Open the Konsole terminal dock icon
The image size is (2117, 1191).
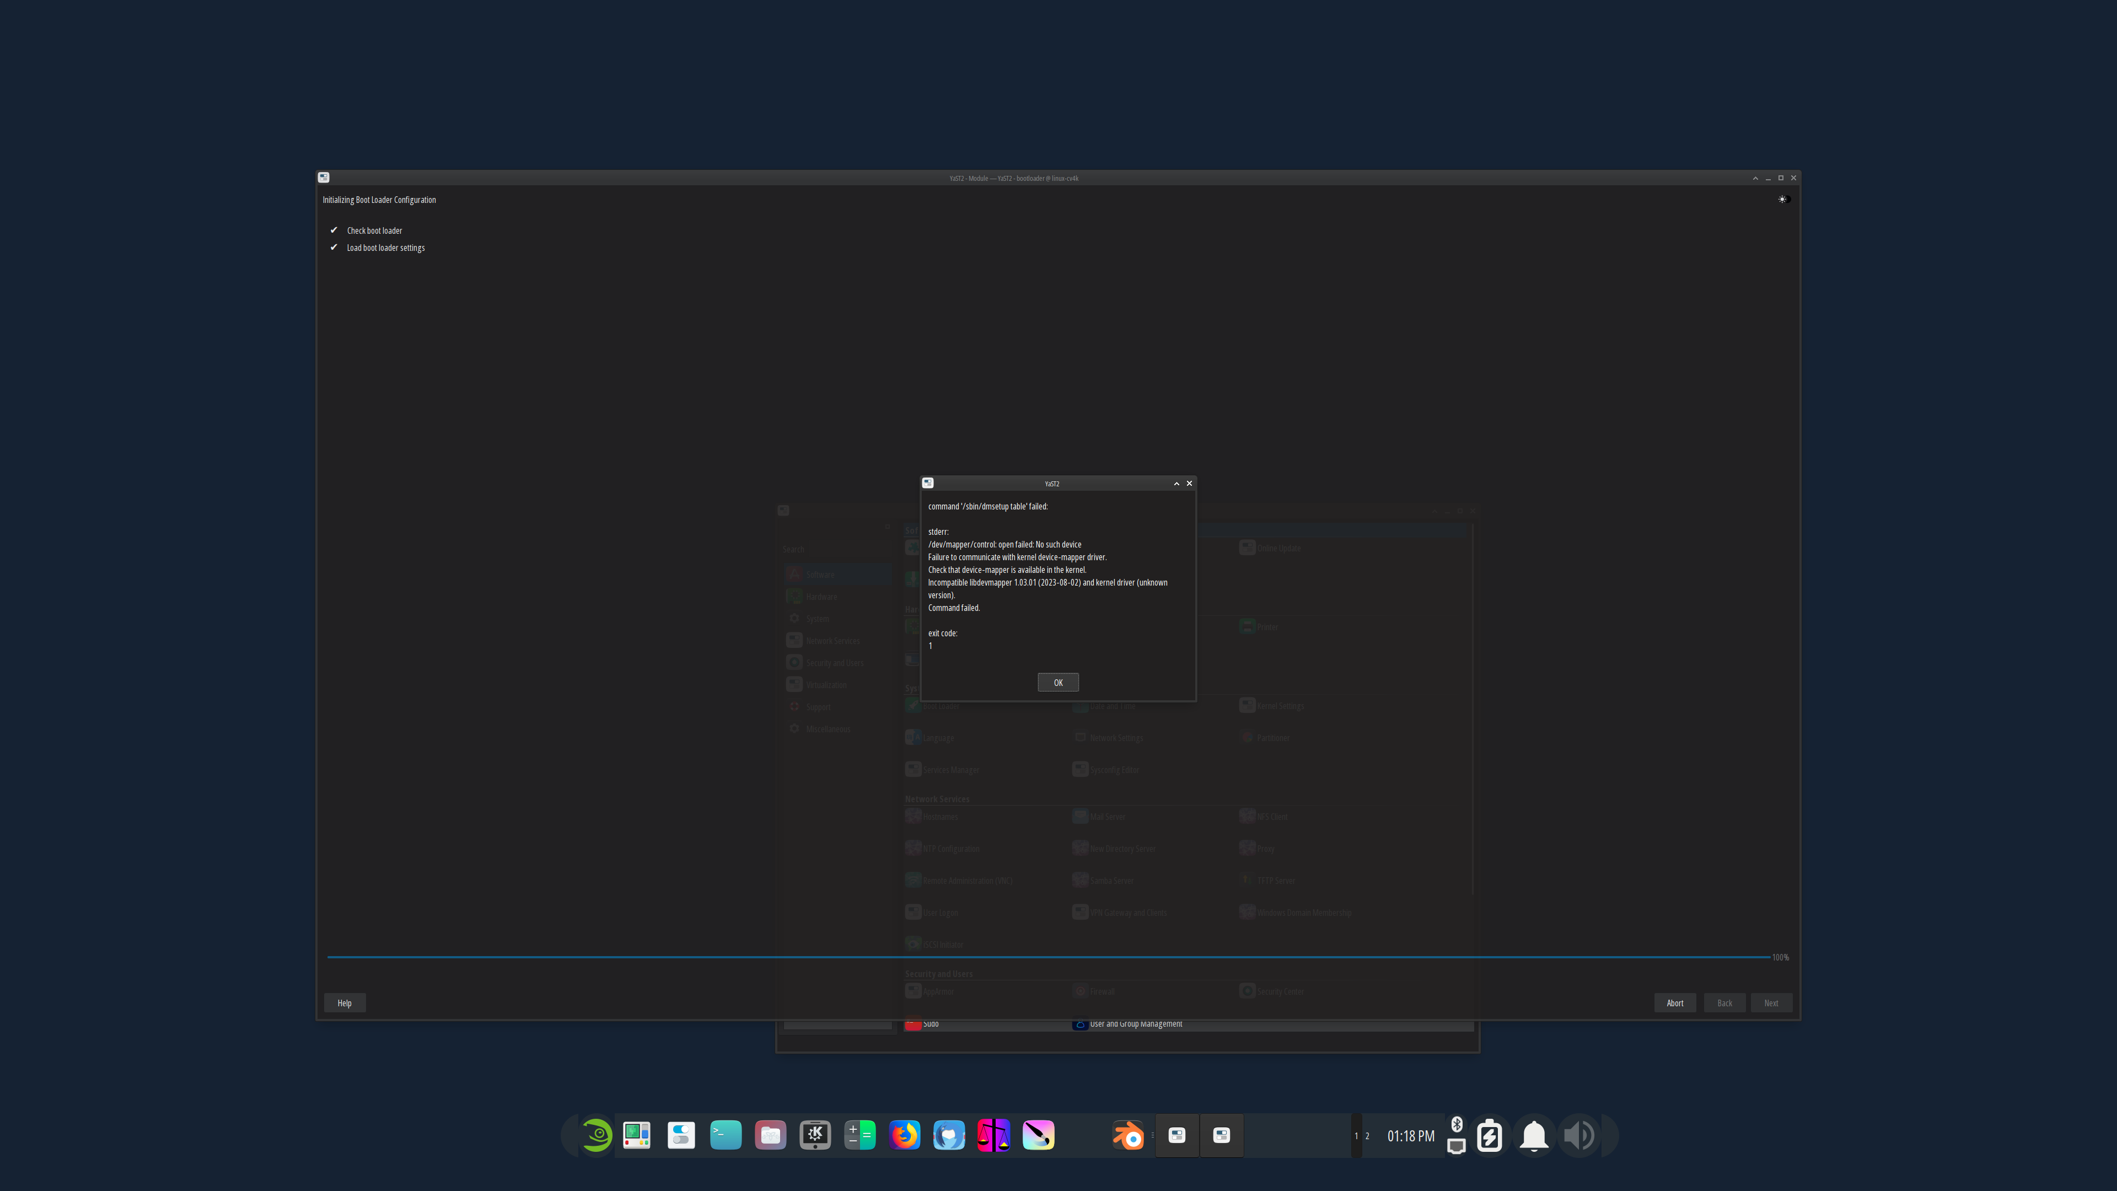pyautogui.click(x=726, y=1136)
